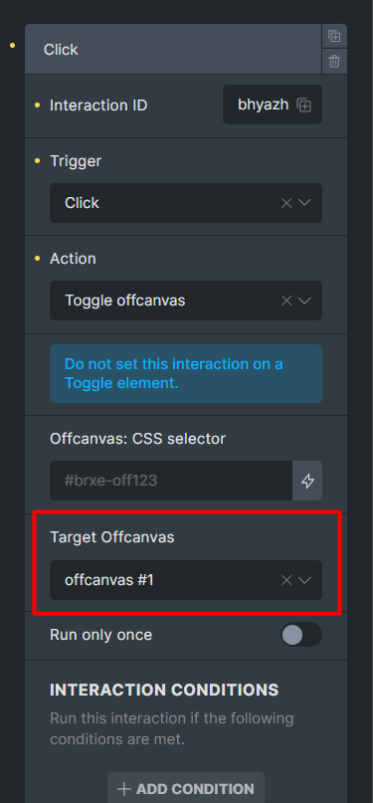
Task: Expand the Target Offcanvas dropdown arrow
Action: click(305, 580)
